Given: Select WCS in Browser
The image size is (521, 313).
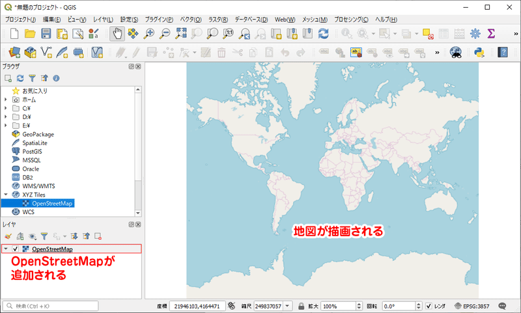Looking at the screenshot, I should click(x=28, y=211).
